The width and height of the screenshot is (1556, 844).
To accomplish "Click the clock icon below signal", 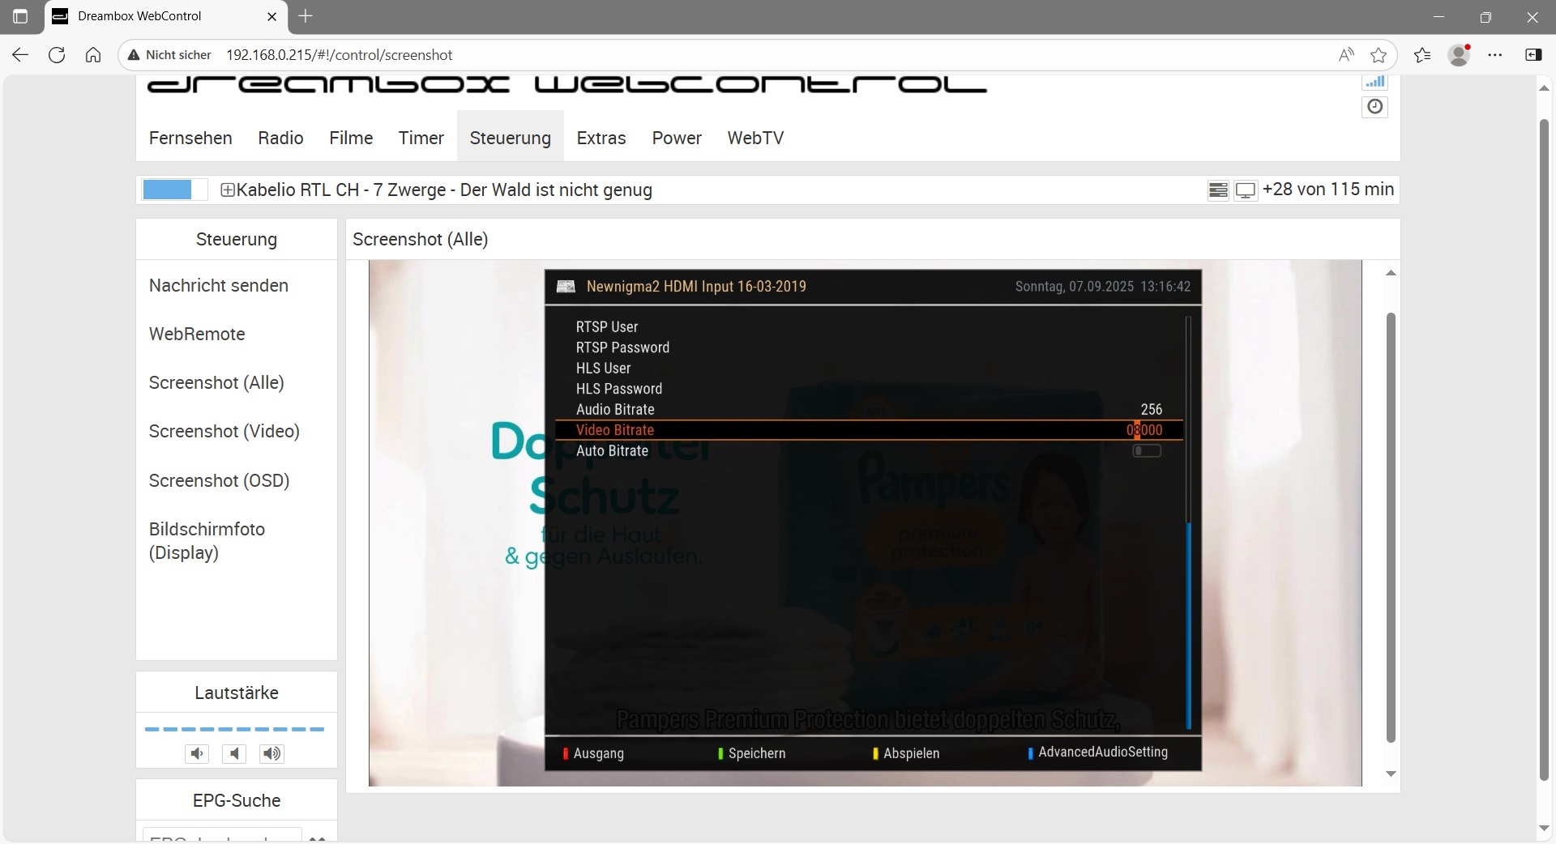I will coord(1375,107).
